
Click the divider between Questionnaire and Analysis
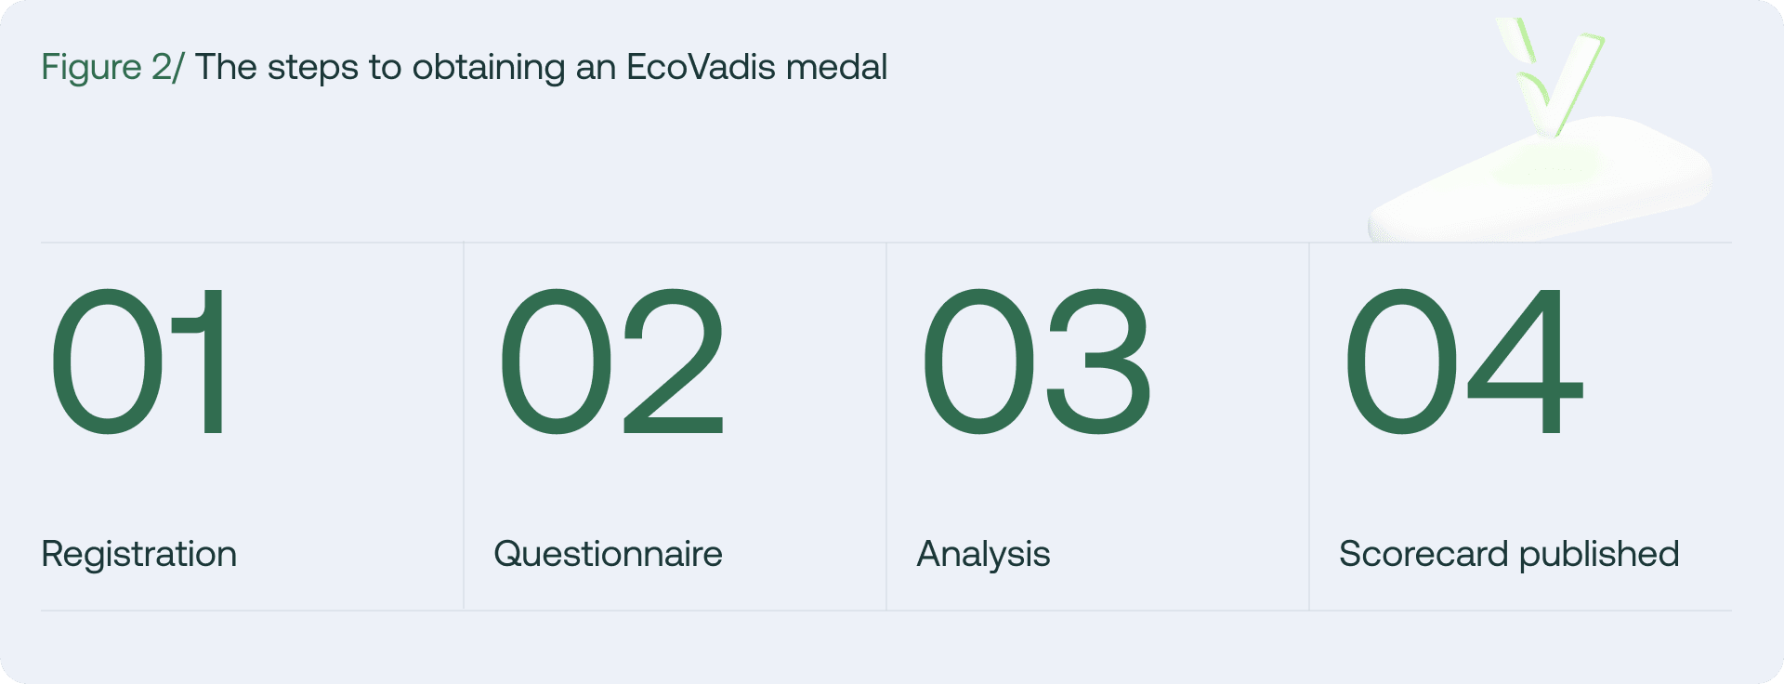(886, 426)
